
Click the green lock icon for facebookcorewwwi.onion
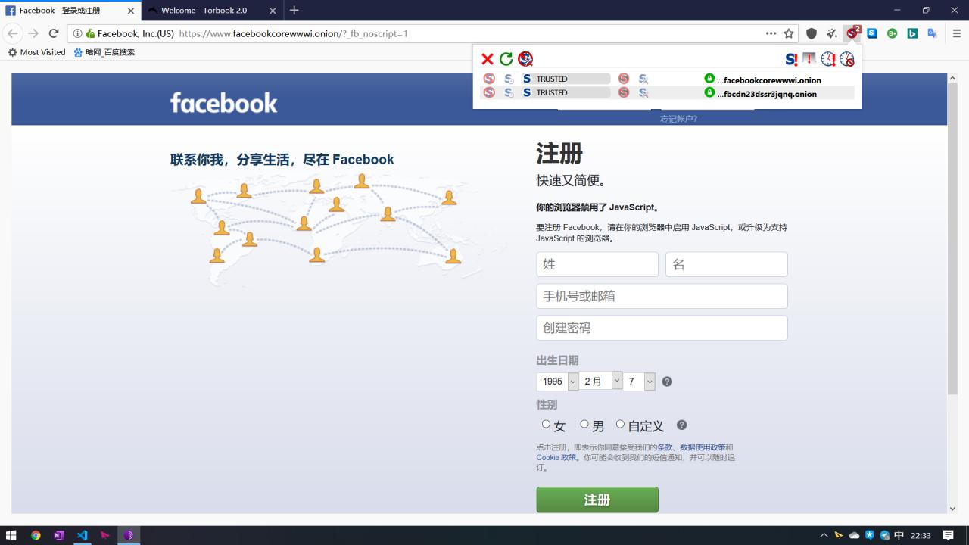pos(709,79)
